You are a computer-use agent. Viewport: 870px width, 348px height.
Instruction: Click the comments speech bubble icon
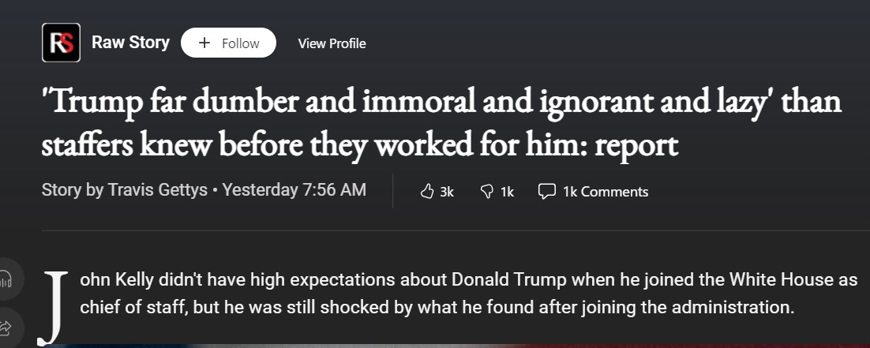coord(546,191)
